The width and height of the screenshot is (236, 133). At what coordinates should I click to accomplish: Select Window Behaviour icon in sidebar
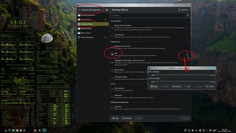pyautogui.click(x=79, y=15)
